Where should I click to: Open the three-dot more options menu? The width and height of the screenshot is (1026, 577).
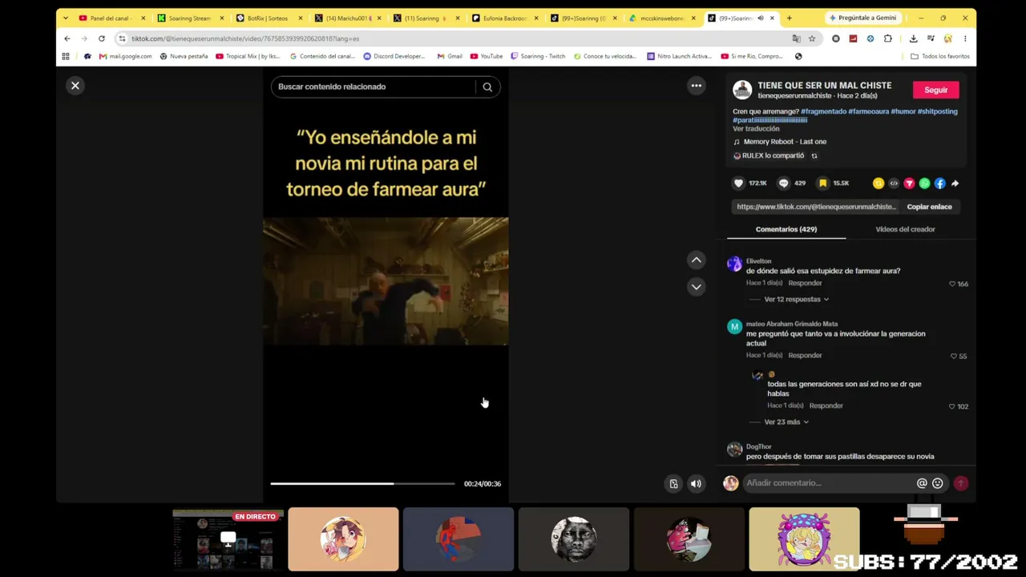pyautogui.click(x=697, y=86)
